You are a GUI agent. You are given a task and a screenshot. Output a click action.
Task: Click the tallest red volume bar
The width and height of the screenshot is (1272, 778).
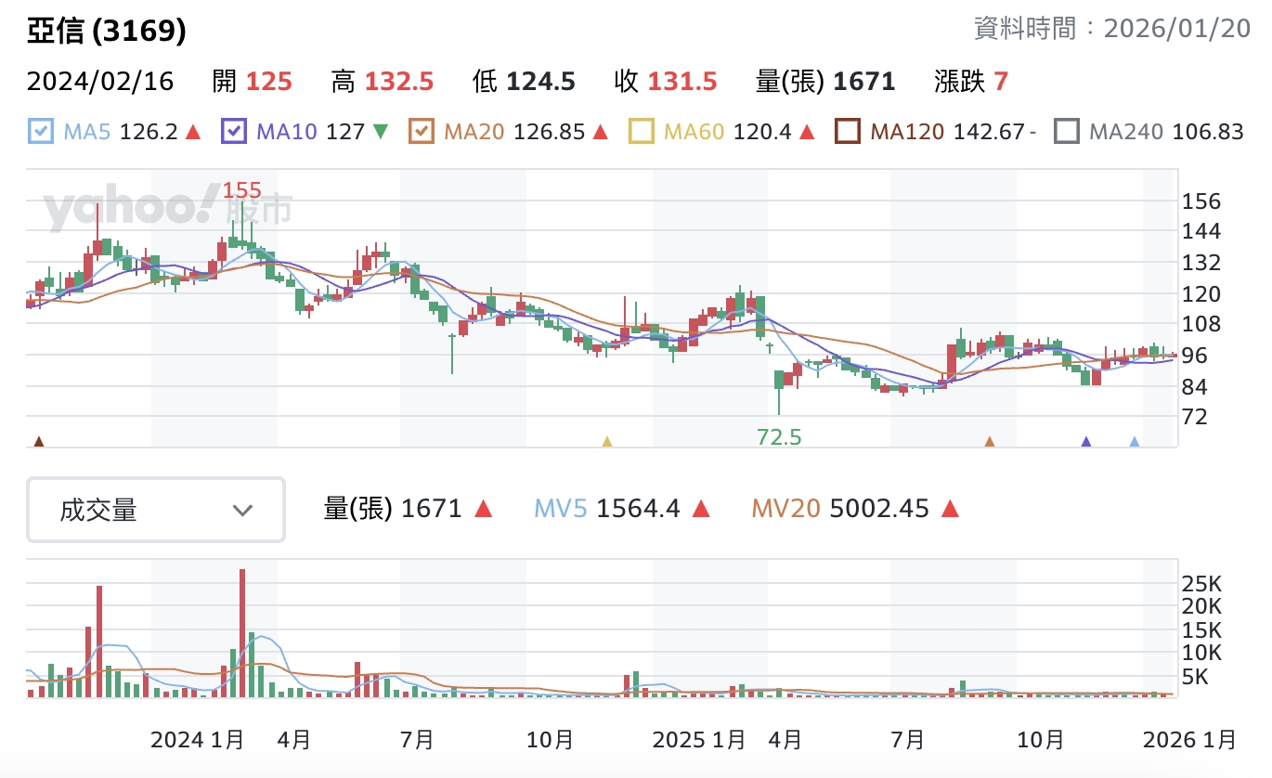(x=242, y=631)
